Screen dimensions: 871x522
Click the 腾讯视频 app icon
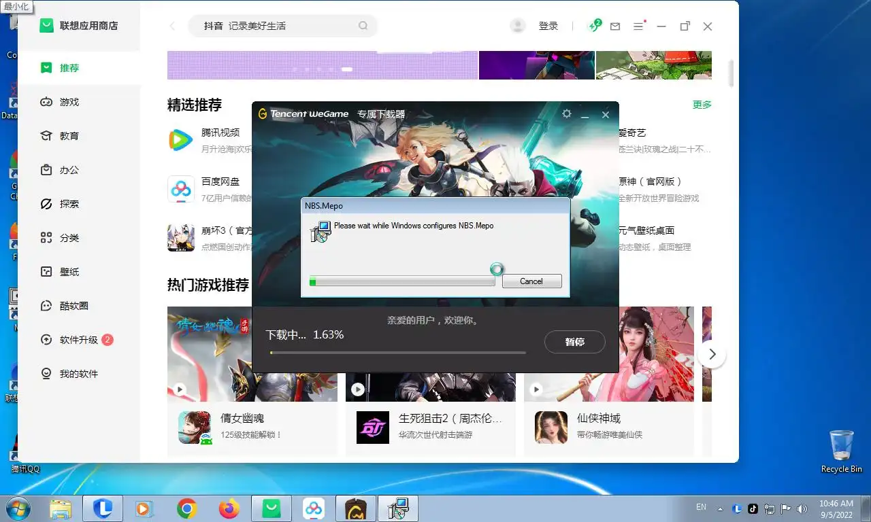(x=181, y=140)
